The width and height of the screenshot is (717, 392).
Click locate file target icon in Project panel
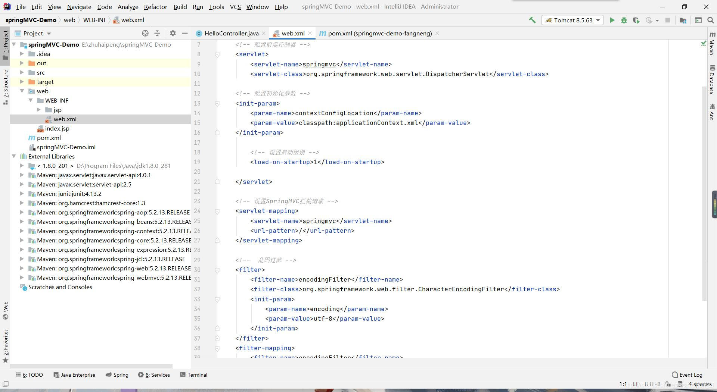click(x=145, y=33)
